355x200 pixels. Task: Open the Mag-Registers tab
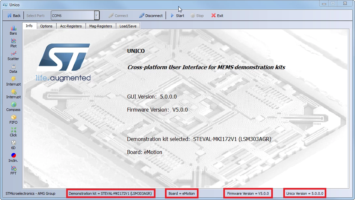[x=100, y=26]
